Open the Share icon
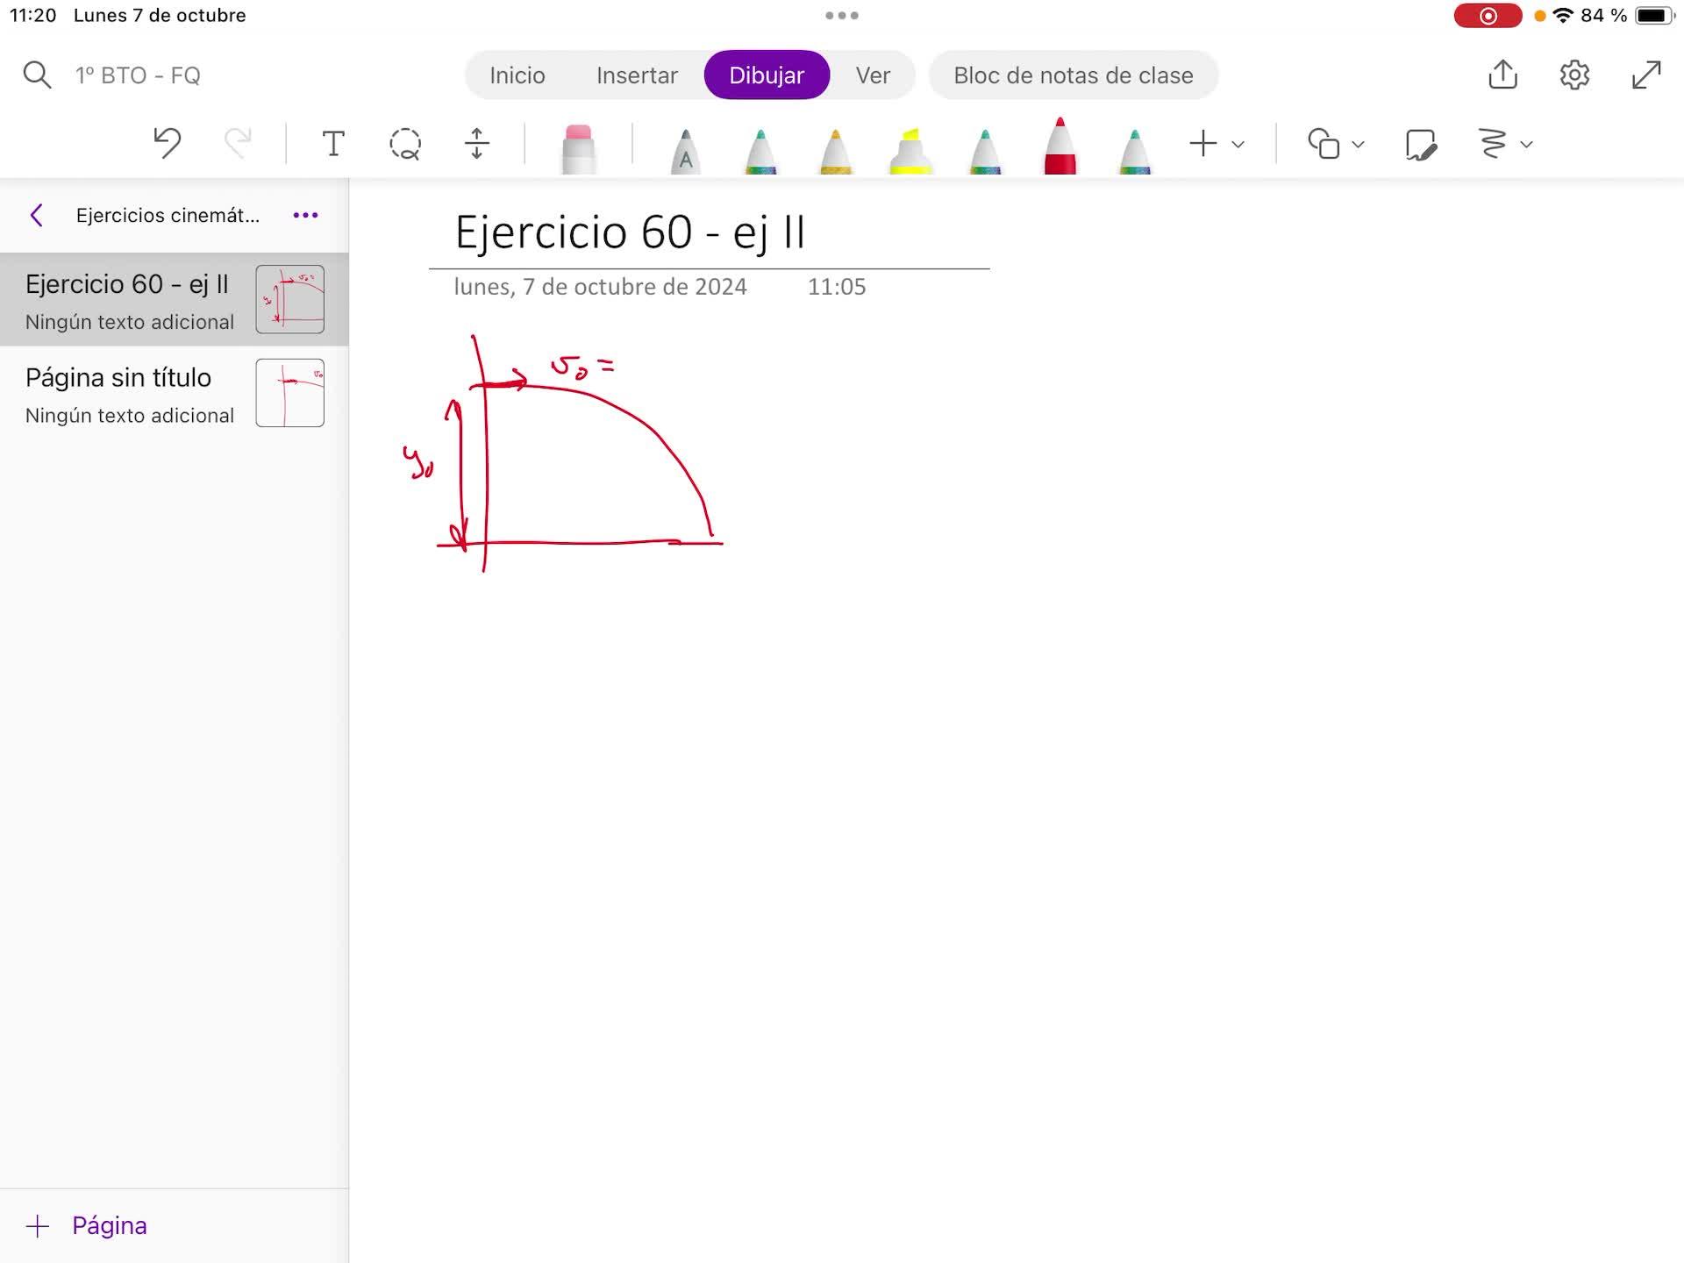The height and width of the screenshot is (1263, 1684). 1502,75
